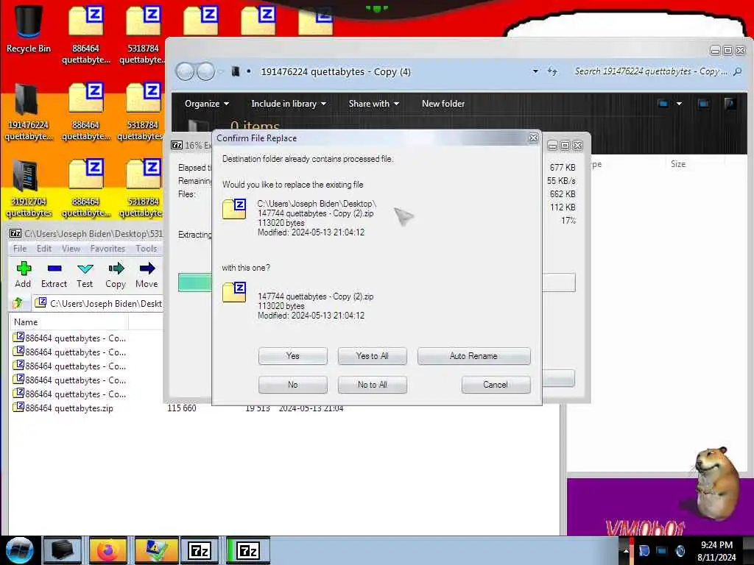Screen dimensions: 754x565
Task: Click the preview pane icon in Explorer
Action: pyautogui.click(x=703, y=103)
